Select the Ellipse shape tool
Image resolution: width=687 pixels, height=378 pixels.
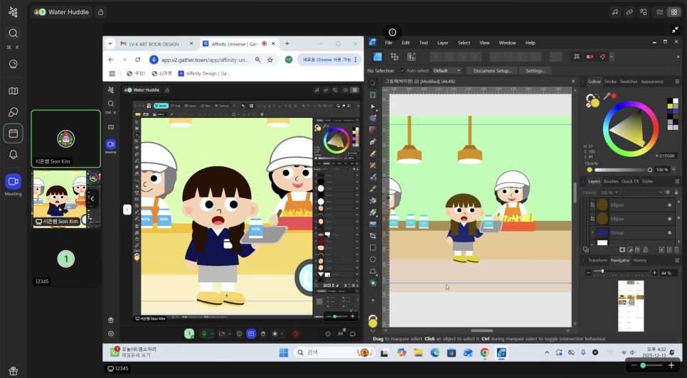[x=373, y=259]
